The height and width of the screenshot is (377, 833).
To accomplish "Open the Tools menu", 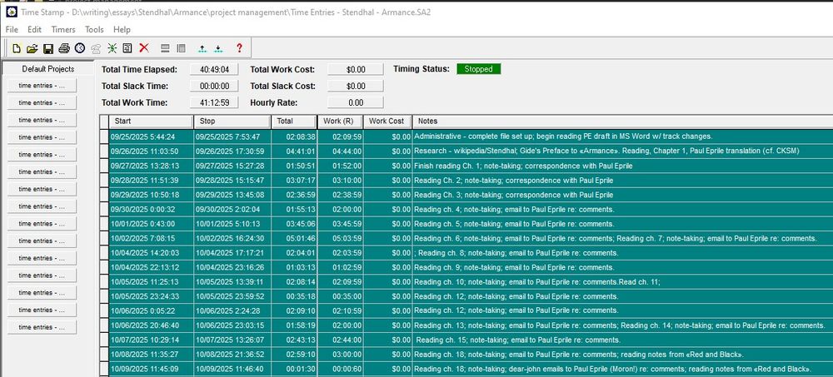I will pyautogui.click(x=95, y=30).
